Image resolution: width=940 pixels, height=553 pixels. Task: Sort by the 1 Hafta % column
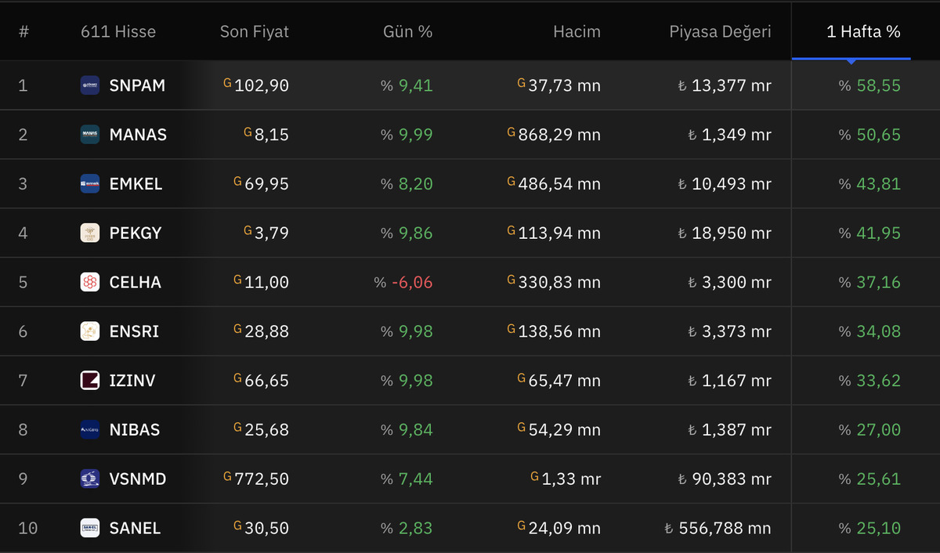863,32
